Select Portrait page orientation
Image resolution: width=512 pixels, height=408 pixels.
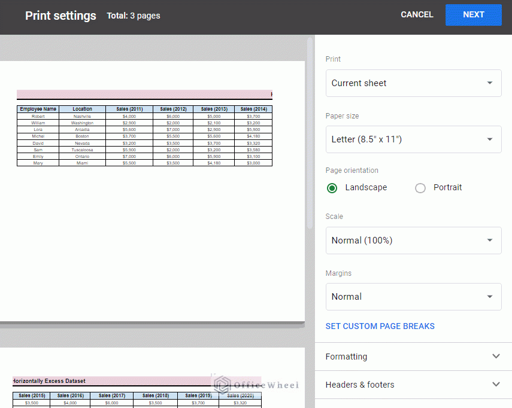pos(420,188)
